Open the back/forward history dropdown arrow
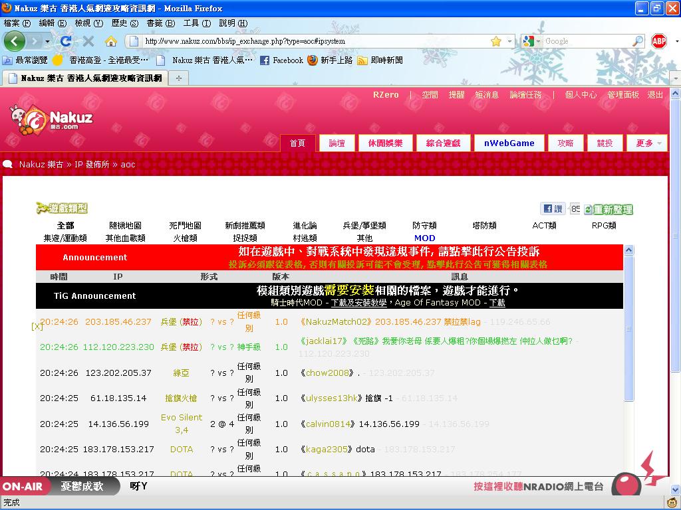This screenshot has height=510, width=681. 47,42
